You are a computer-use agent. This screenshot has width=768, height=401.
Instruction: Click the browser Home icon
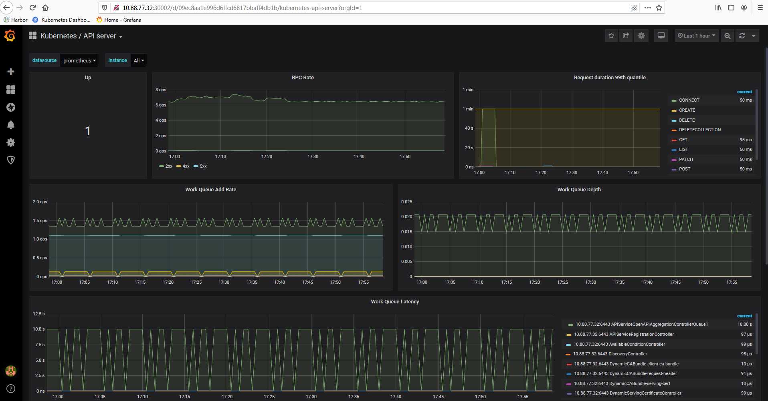tap(45, 8)
